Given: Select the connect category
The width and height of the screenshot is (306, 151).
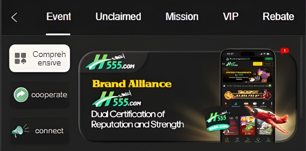Looking at the screenshot, I should [x=40, y=130].
